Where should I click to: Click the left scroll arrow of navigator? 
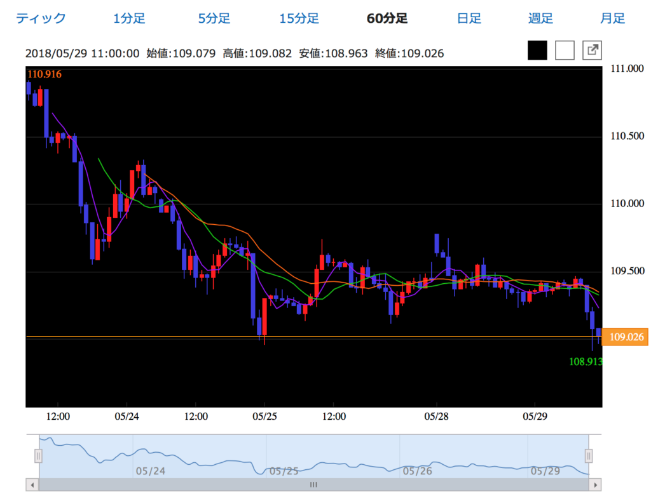pyautogui.click(x=32, y=484)
